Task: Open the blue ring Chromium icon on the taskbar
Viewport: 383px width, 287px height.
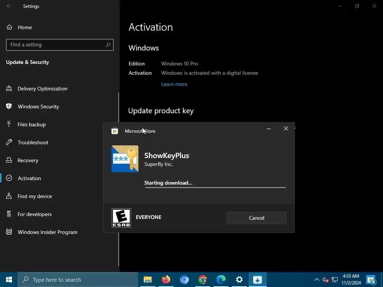Action: pyautogui.click(x=184, y=280)
